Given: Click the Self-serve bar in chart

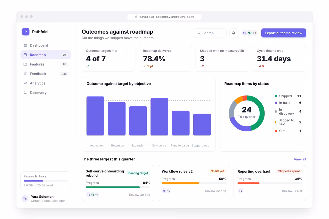Looking at the screenshot, I should tap(159, 117).
